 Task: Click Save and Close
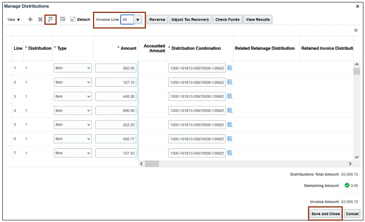[x=325, y=214]
